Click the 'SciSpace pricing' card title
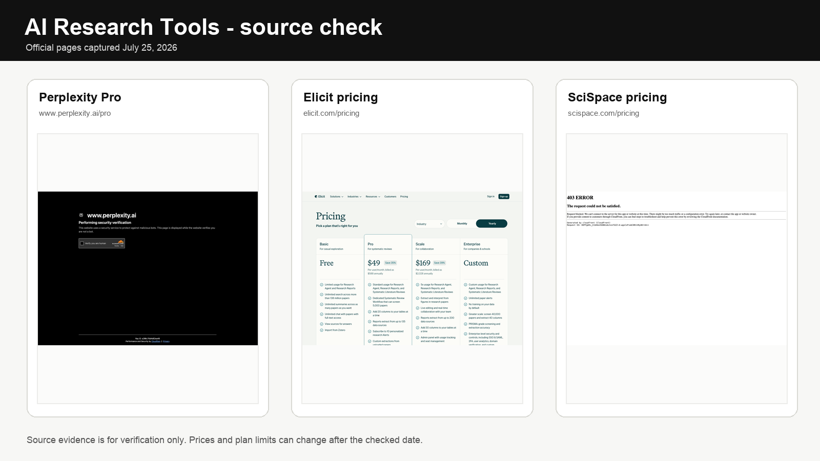Viewport: 820px width, 461px height. pos(617,97)
